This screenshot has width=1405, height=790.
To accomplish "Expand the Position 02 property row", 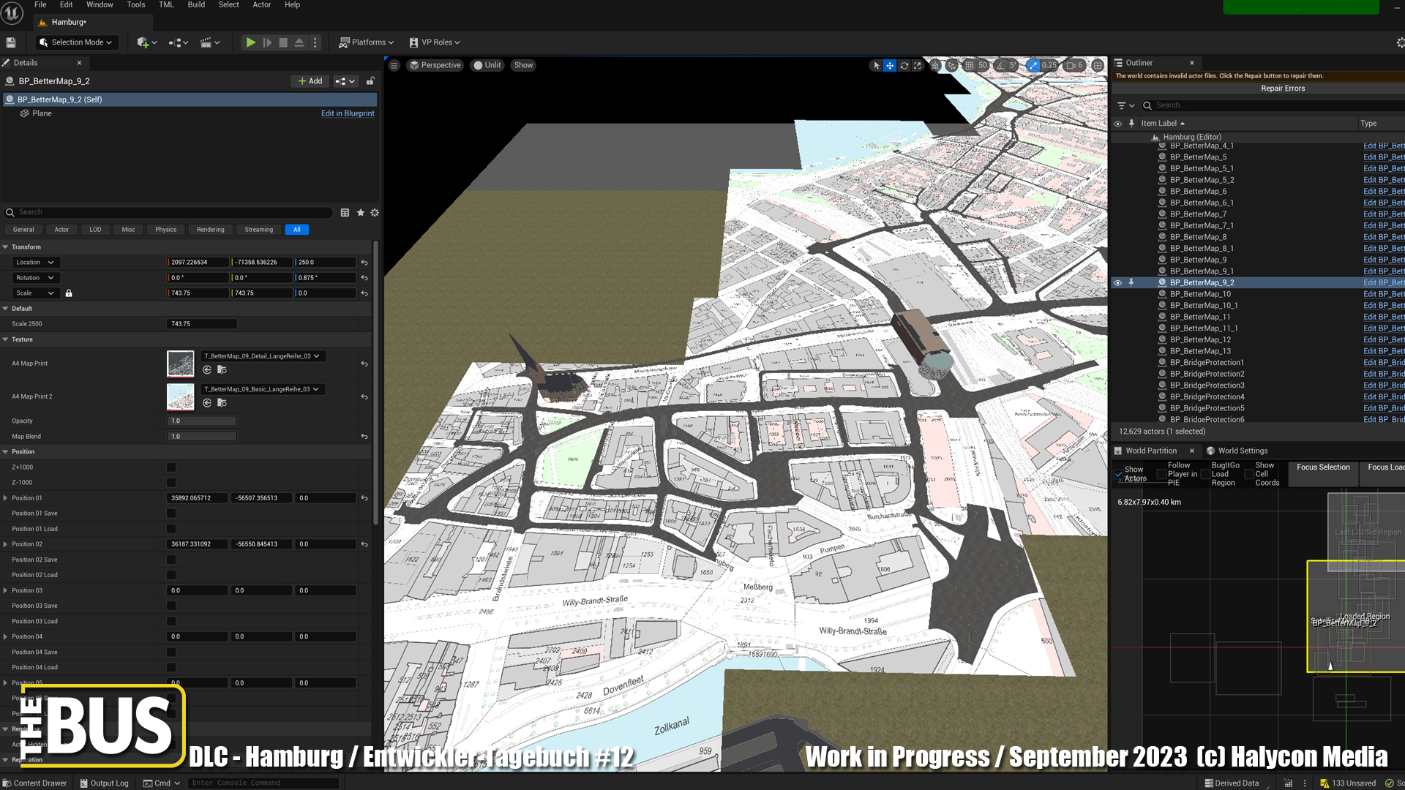I will (x=6, y=544).
